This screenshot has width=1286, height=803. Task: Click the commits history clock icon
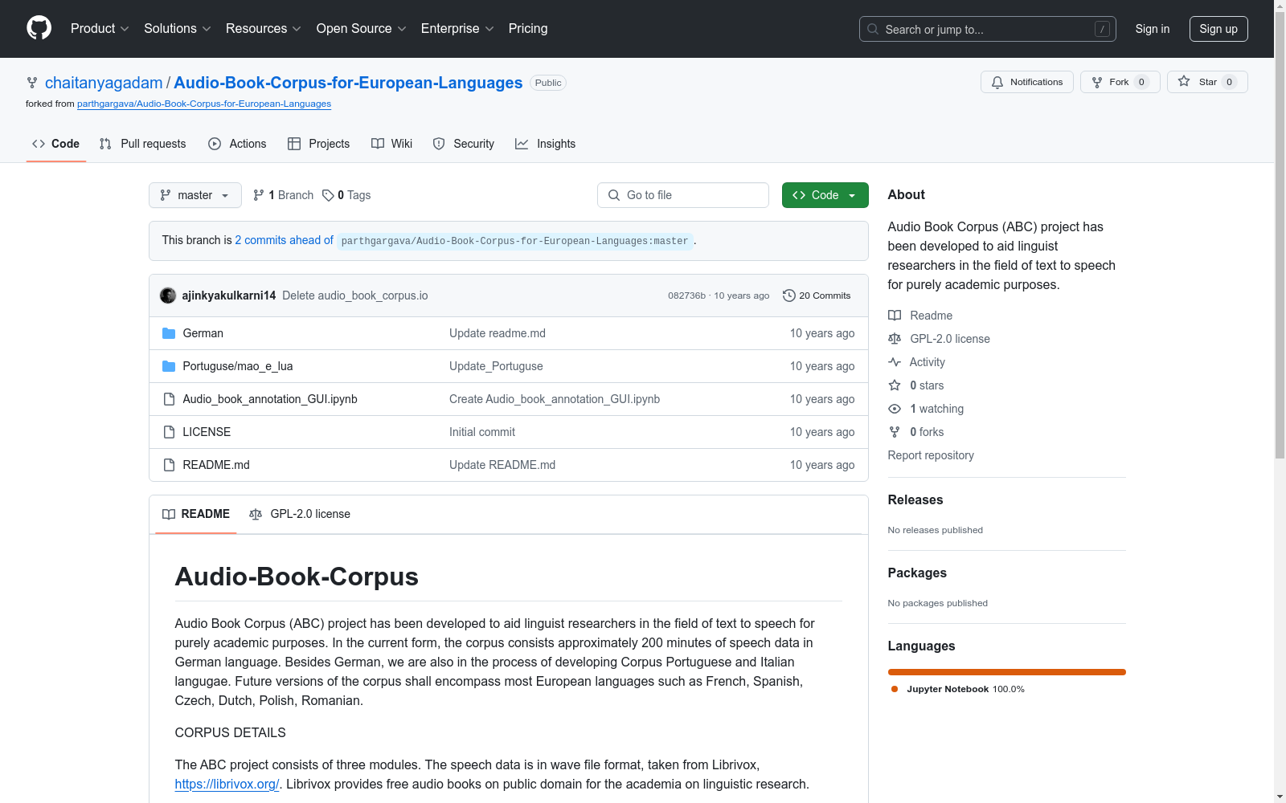(x=789, y=296)
